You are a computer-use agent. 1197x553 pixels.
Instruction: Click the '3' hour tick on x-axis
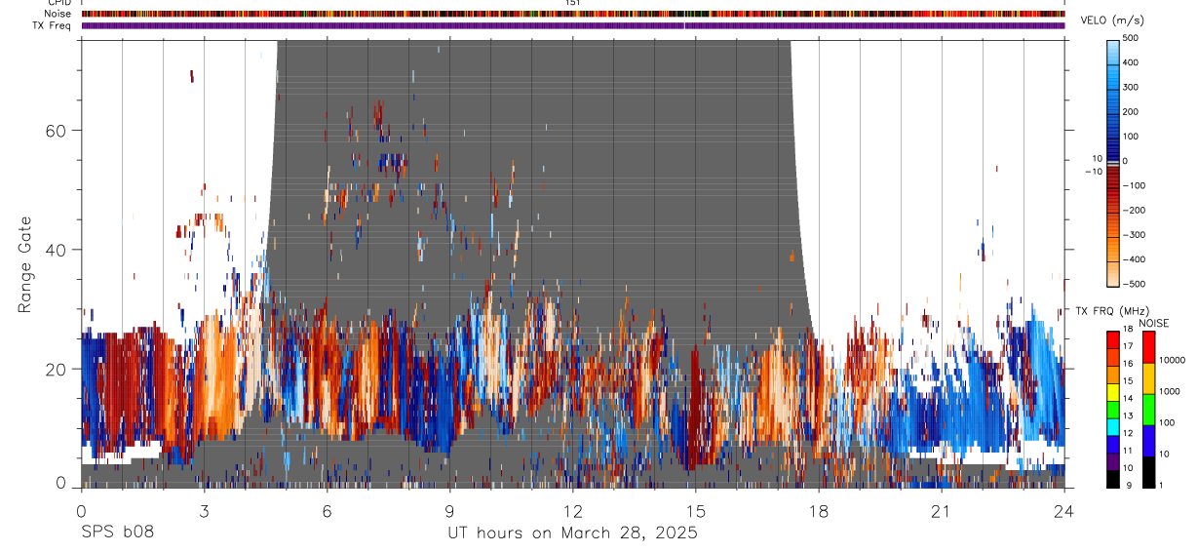204,510
